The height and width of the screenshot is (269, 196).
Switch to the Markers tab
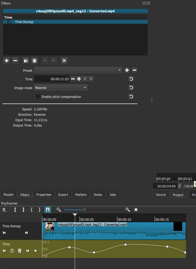81,195
